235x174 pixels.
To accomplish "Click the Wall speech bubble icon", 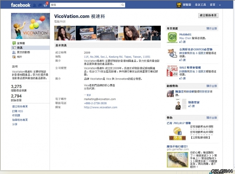I will [x=14, y=43].
